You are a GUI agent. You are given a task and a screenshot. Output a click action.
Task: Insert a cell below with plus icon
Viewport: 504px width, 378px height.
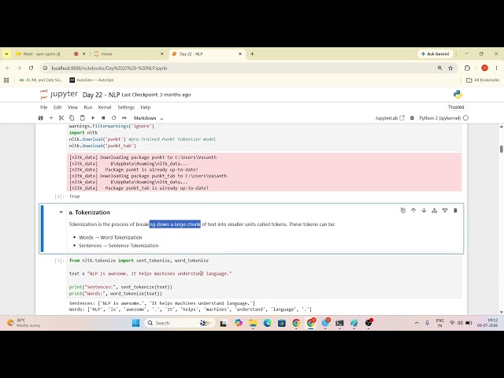click(50, 118)
